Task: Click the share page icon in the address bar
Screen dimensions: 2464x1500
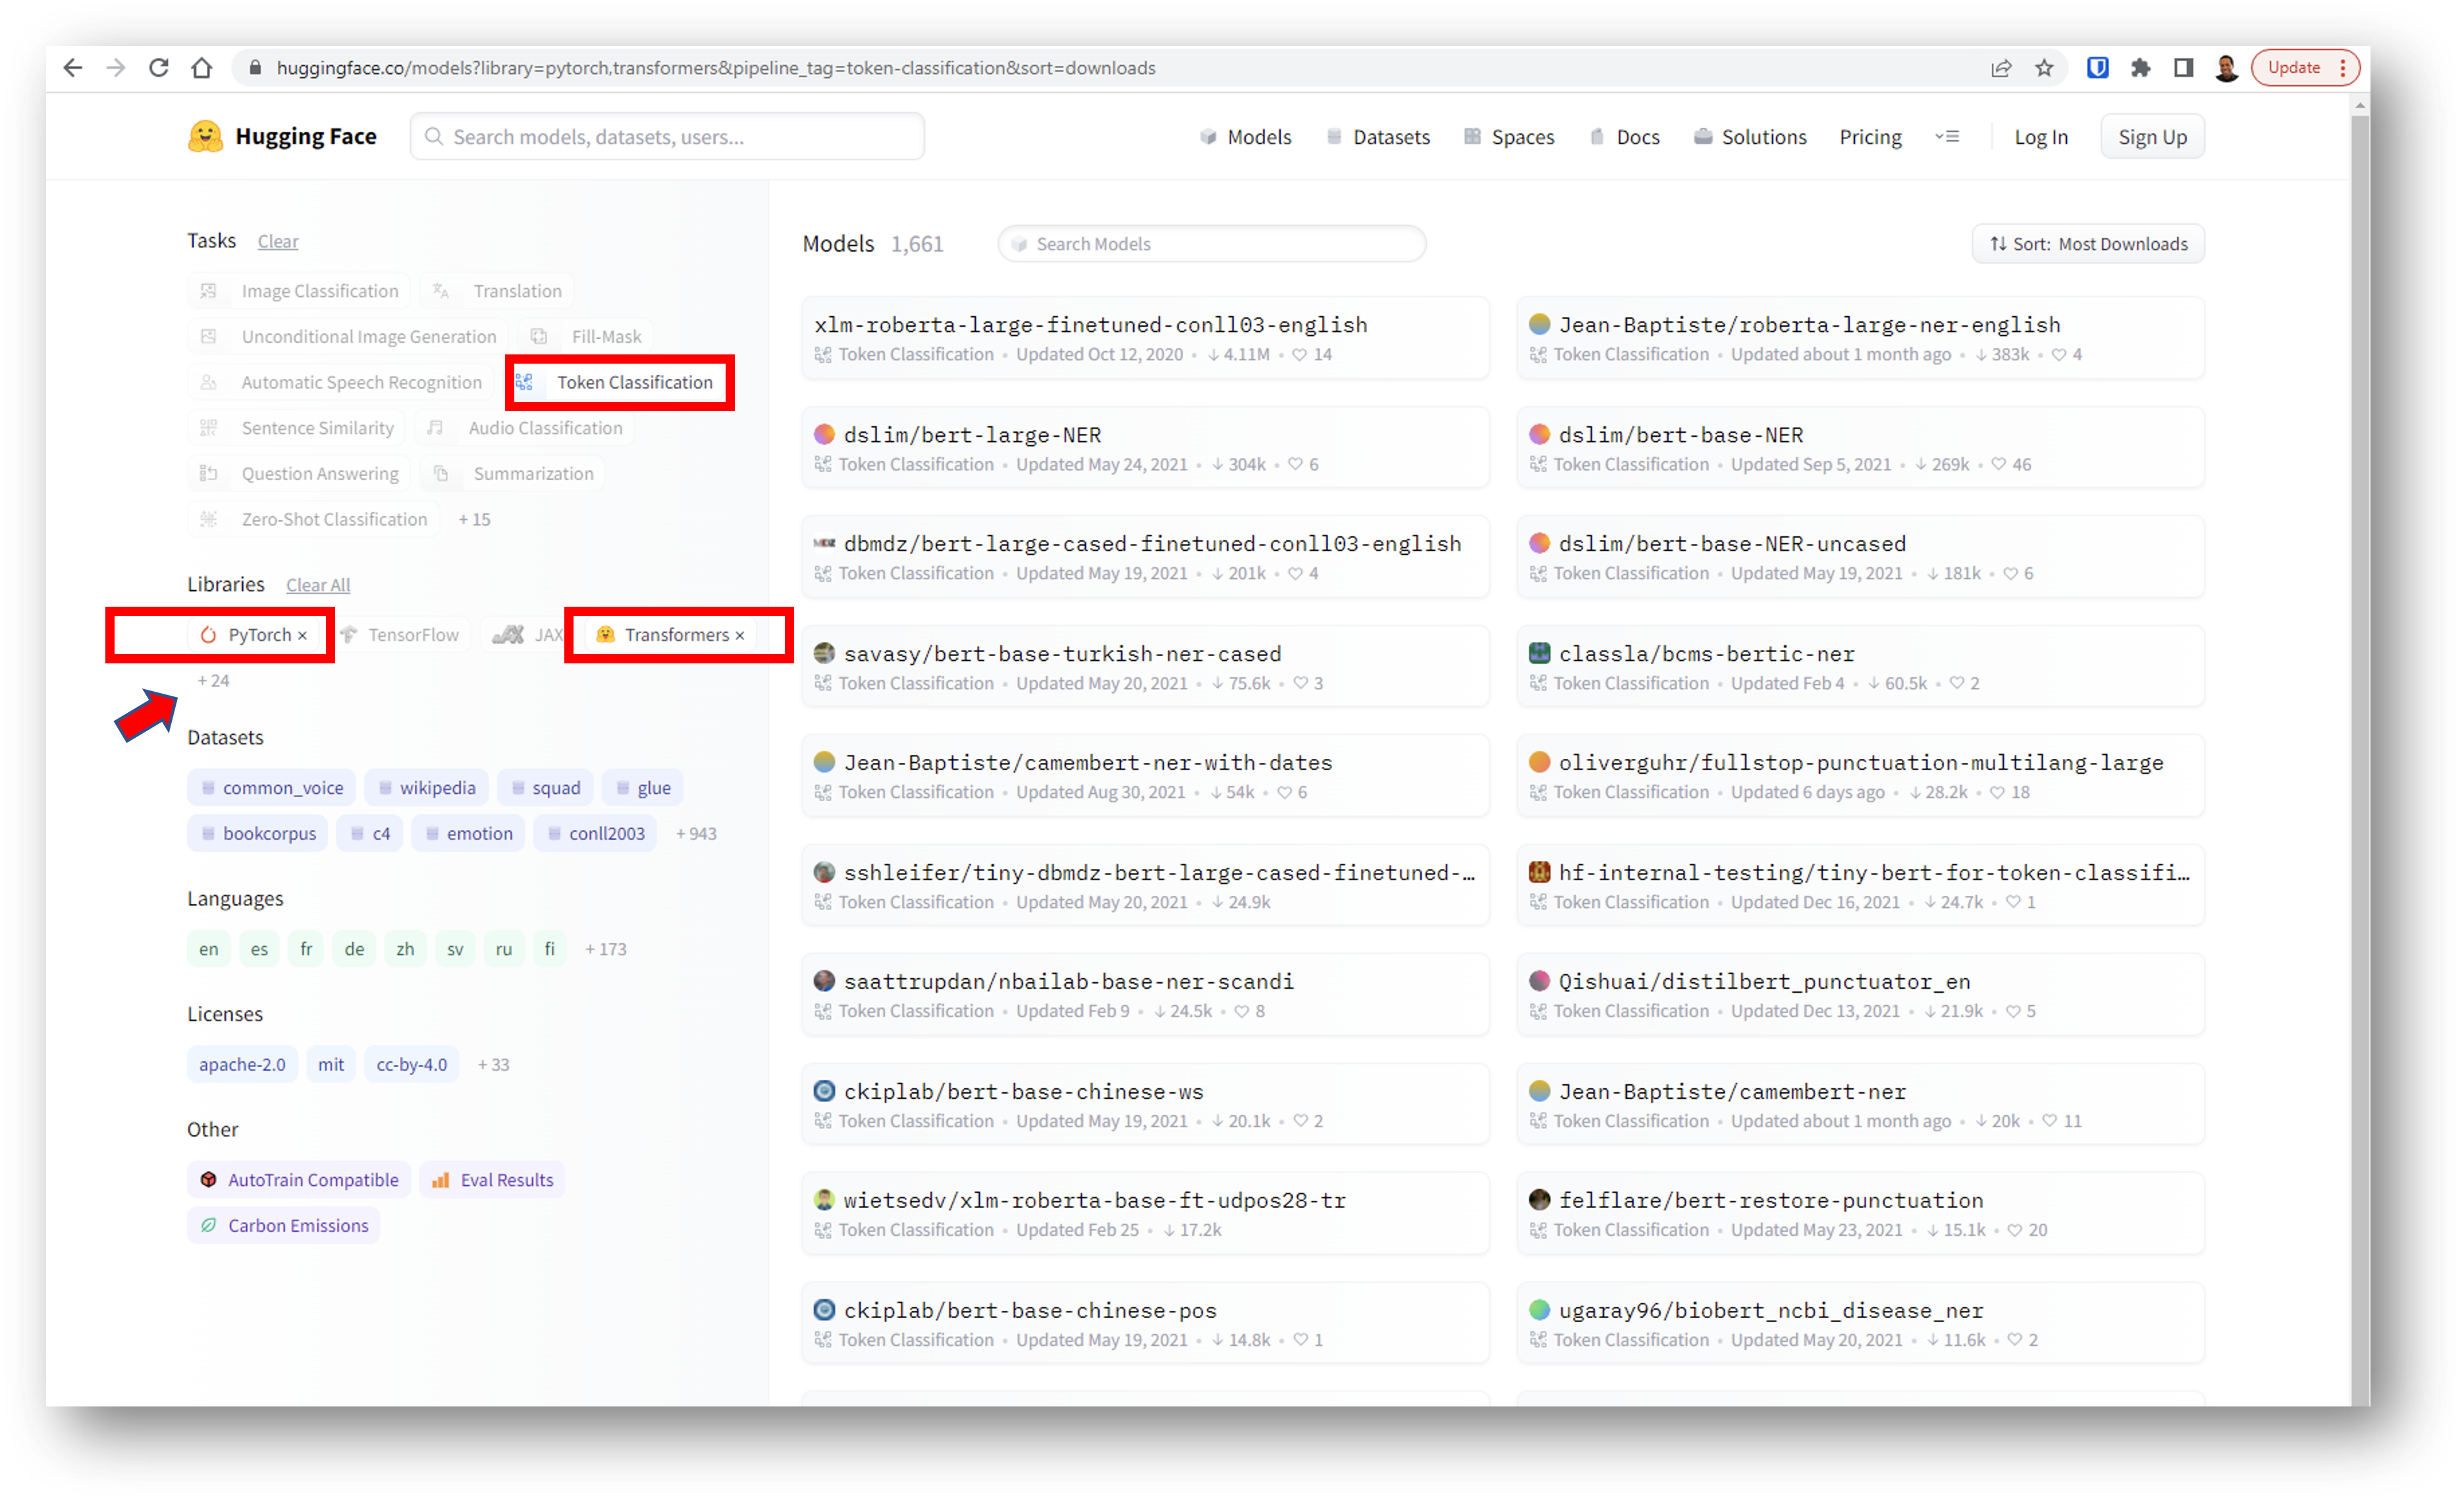Action: click(2001, 68)
